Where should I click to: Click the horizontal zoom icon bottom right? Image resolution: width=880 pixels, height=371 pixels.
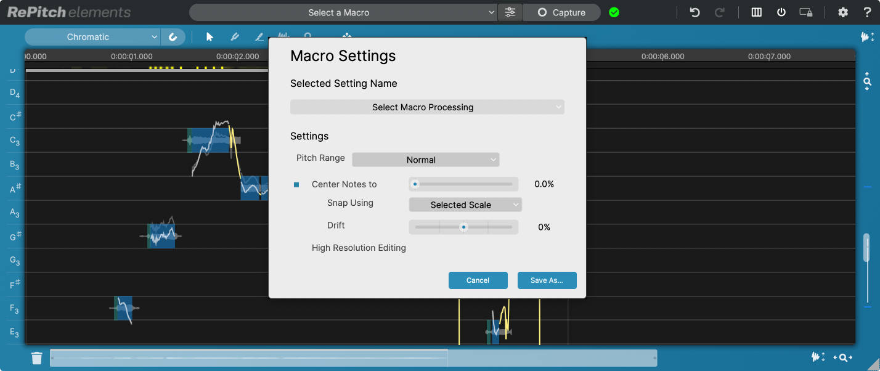click(x=842, y=357)
